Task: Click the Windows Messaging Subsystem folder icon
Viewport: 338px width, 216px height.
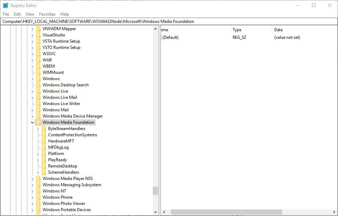Action: click(x=38, y=185)
